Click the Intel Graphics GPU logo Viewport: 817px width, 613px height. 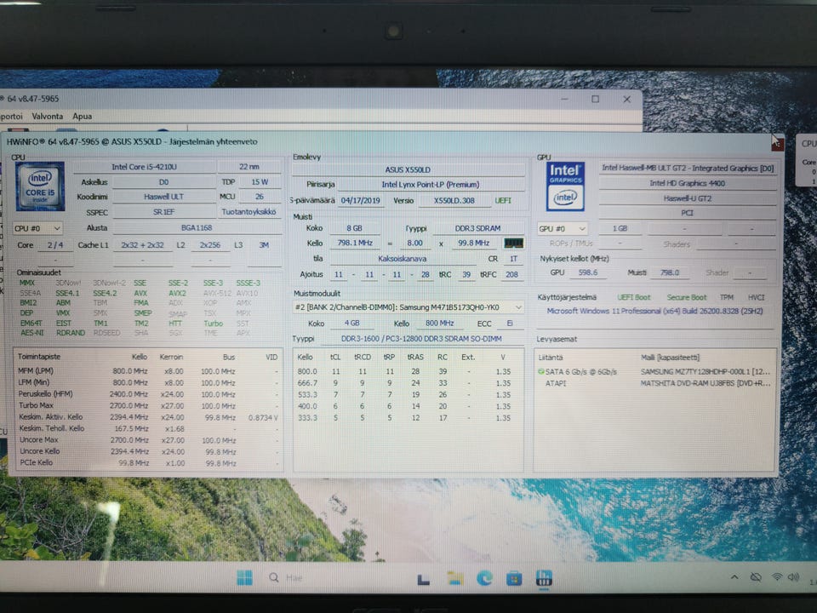[x=565, y=186]
